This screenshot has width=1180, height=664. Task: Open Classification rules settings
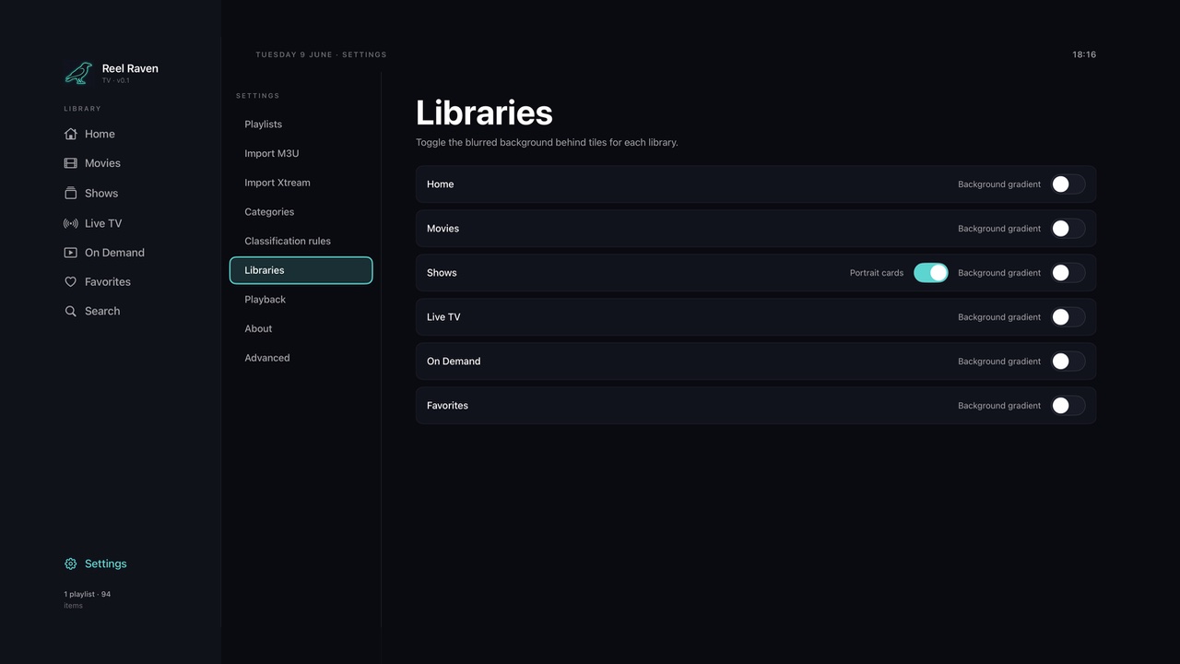(x=301, y=241)
